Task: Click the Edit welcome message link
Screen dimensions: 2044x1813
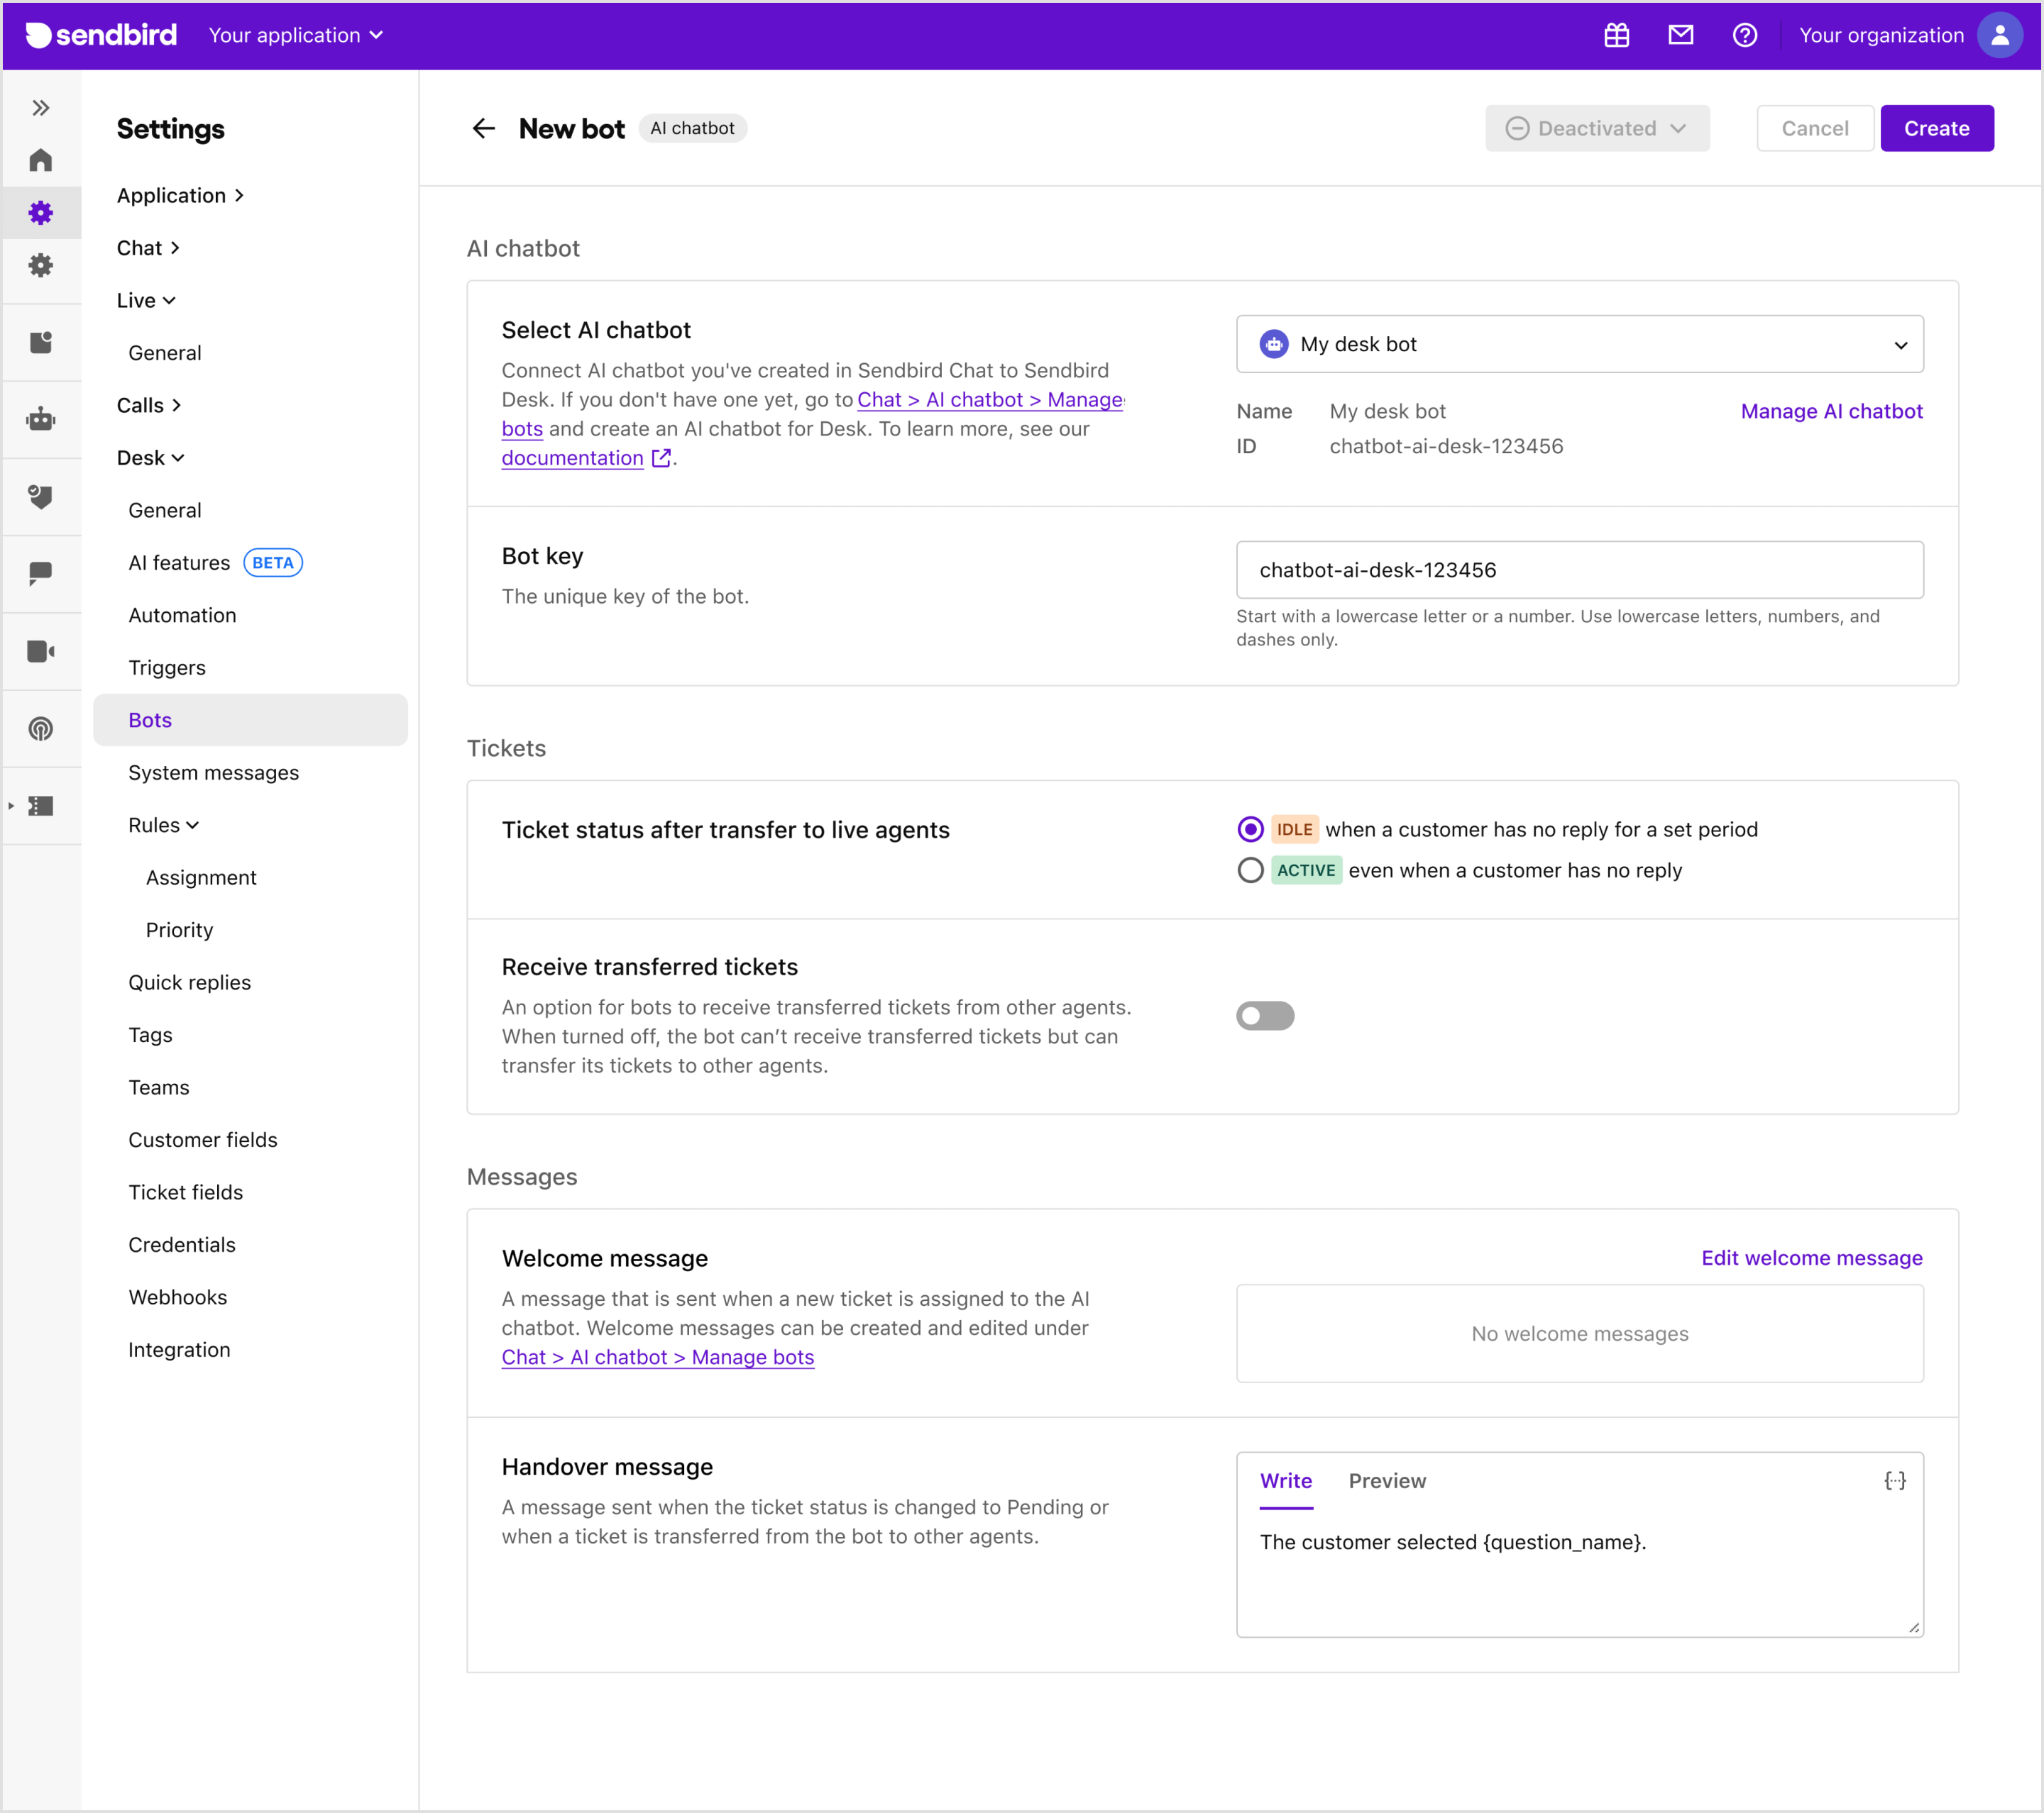Action: coord(1811,1258)
